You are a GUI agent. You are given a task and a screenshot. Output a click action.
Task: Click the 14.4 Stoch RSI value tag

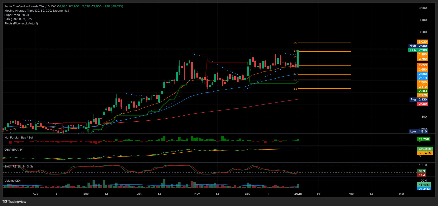coord(422,175)
